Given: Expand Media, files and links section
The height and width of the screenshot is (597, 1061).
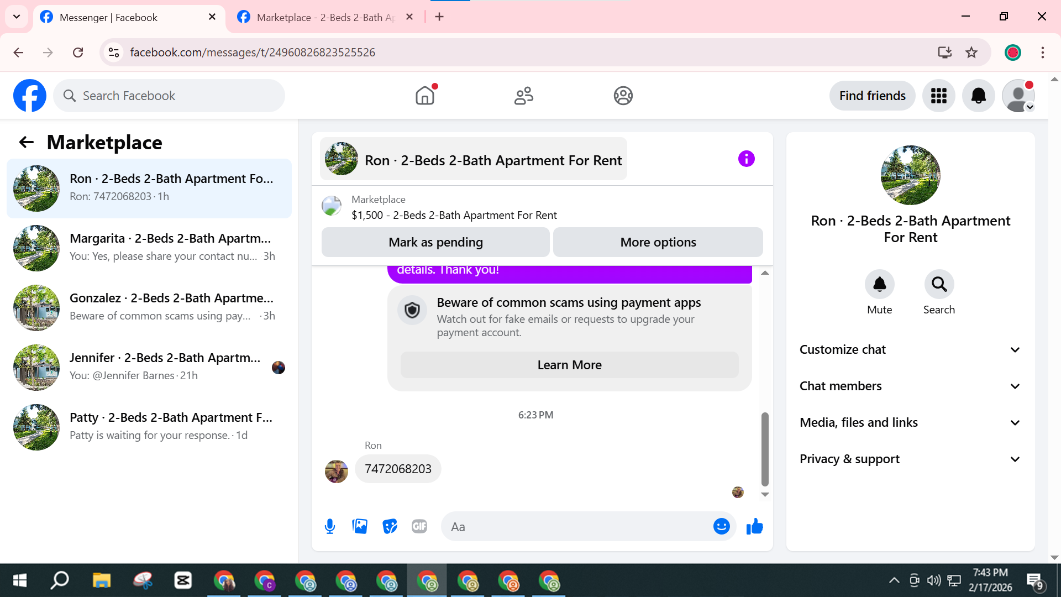Looking at the screenshot, I should pos(910,422).
